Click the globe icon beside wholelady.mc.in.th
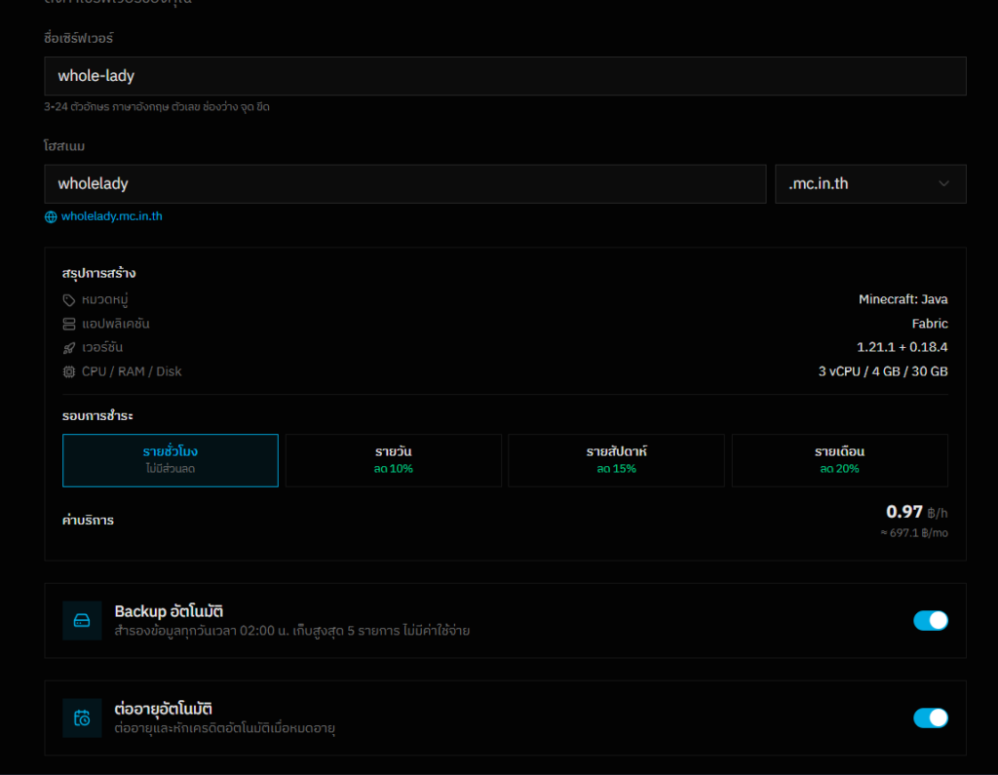 point(51,217)
